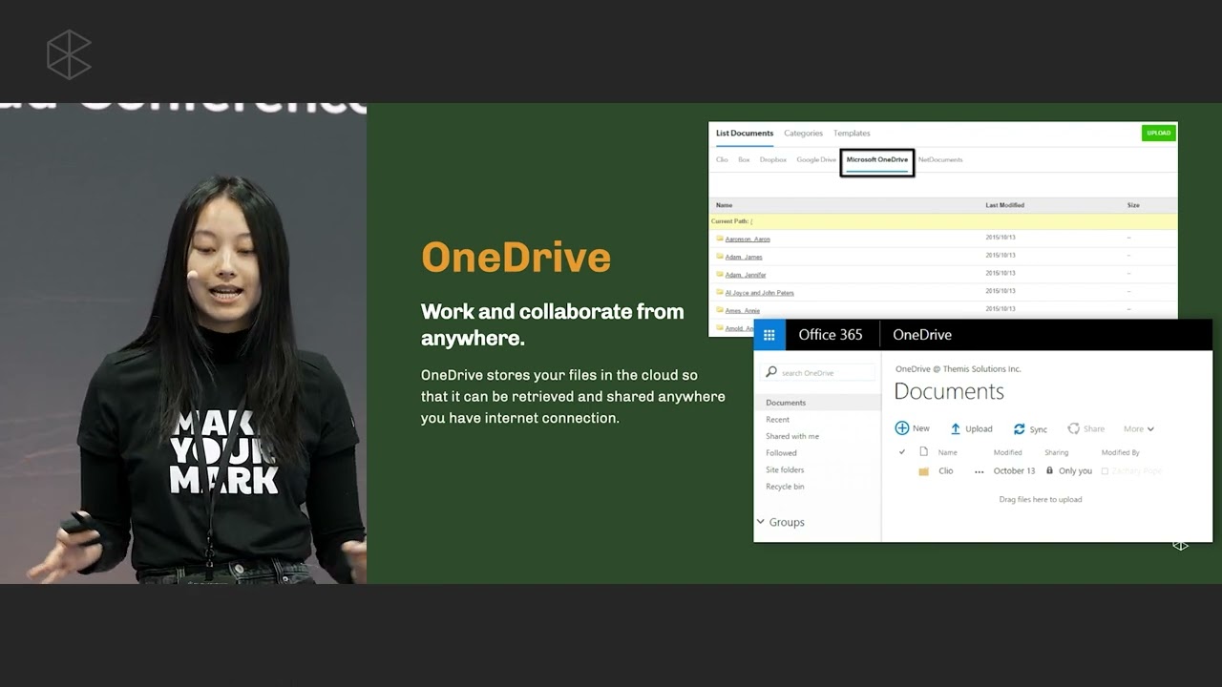Select the NetDocuments storage tab

point(940,160)
